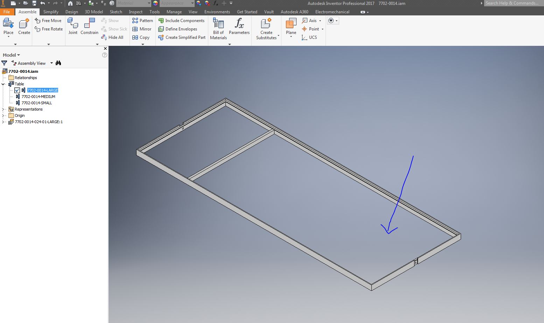Switch to the 3D Model tab
The image size is (544, 323).
[94, 12]
